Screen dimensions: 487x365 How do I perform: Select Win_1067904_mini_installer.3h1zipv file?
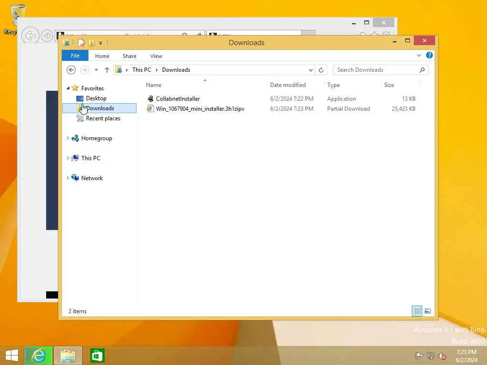[200, 109]
